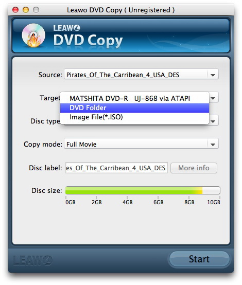The image size is (242, 285).
Task: Click the More info button
Action: point(194,168)
